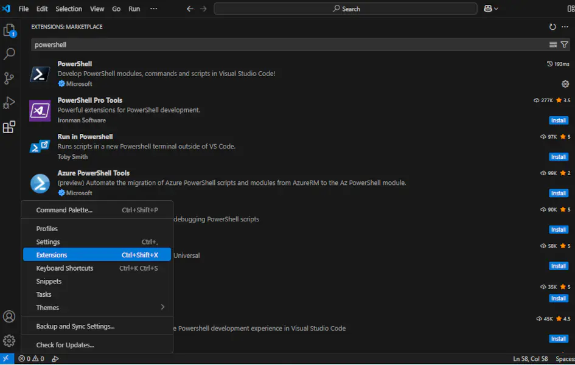Click the VS Code logo icon

6,9
